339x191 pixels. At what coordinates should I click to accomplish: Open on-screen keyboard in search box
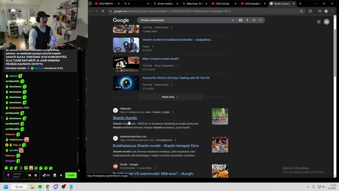(x=240, y=20)
